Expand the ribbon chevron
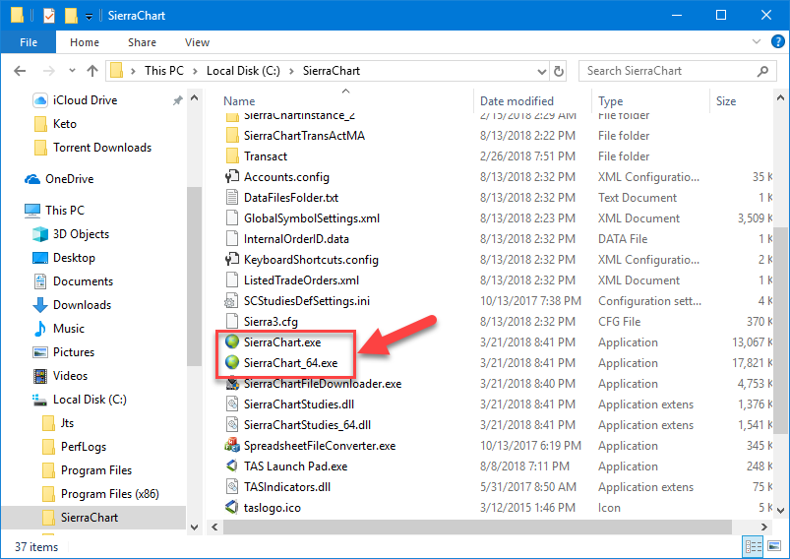The height and width of the screenshot is (559, 790). (x=757, y=41)
